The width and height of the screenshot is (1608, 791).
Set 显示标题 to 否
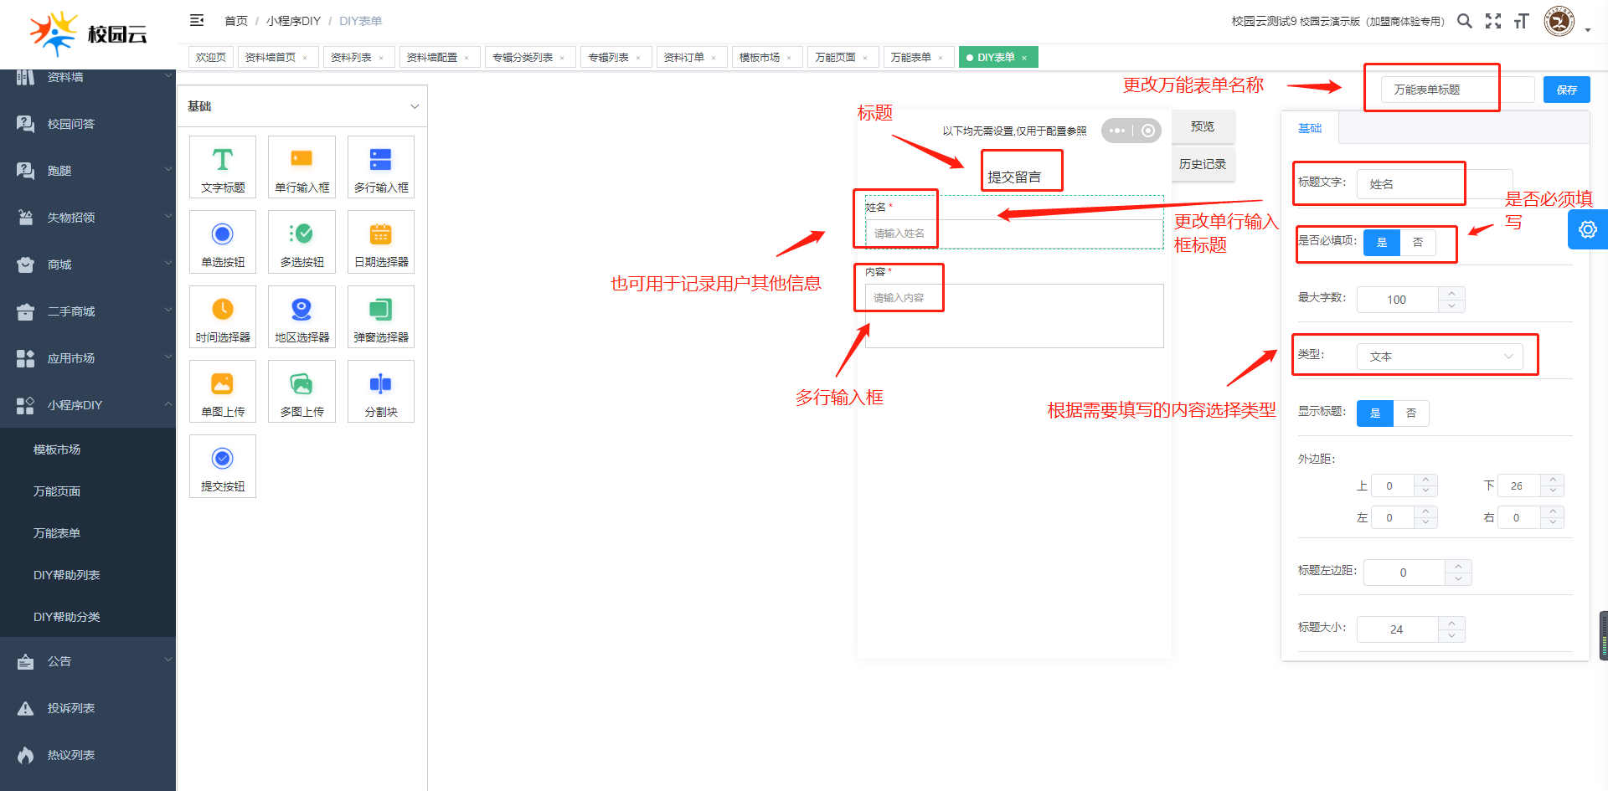click(1411, 413)
